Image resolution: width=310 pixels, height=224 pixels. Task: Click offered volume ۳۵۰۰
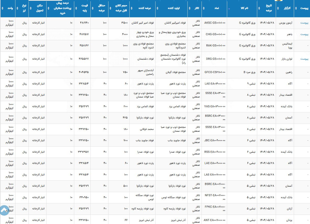[x=124, y=23]
